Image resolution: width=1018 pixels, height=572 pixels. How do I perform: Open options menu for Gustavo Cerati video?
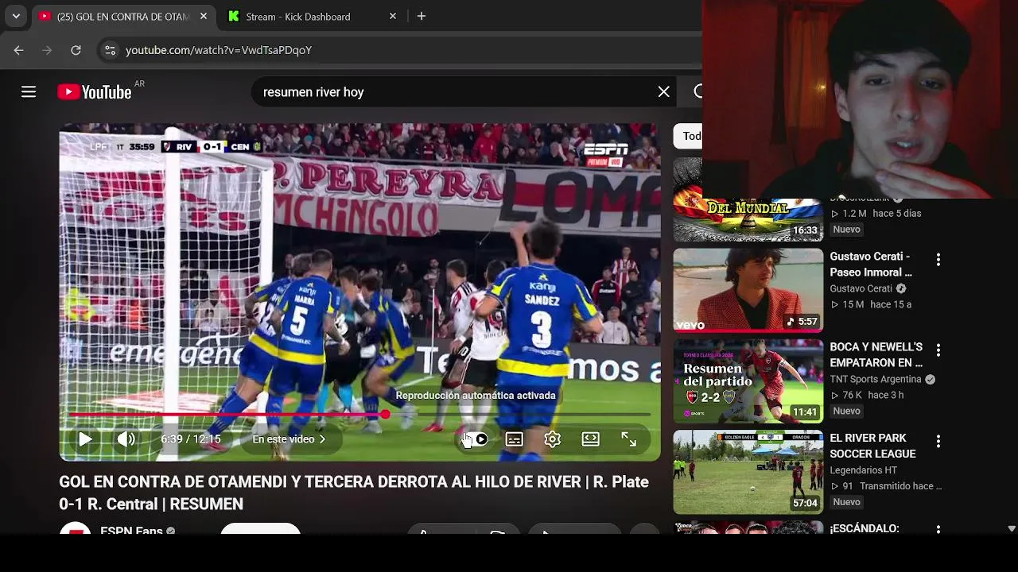[x=938, y=260]
